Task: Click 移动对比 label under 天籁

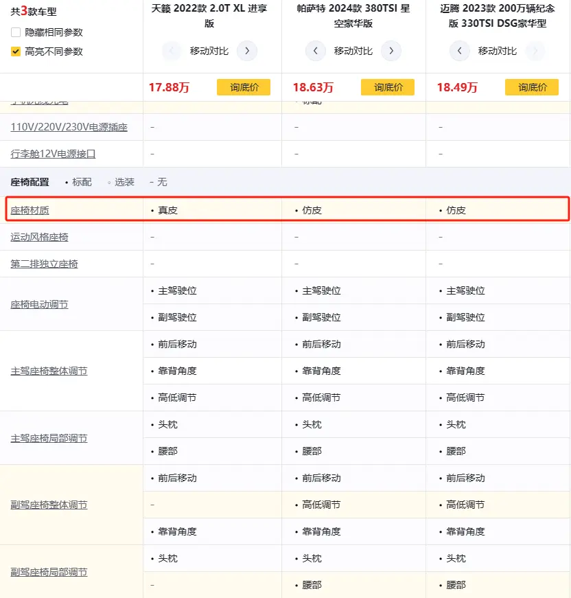Action: pos(209,51)
